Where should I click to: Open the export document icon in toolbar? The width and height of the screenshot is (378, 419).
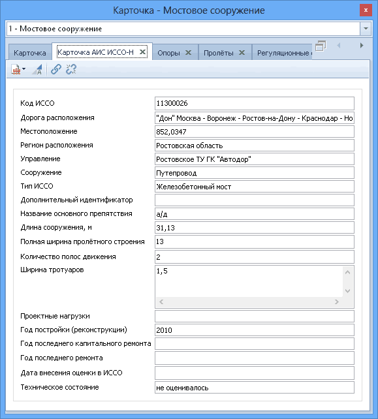pos(16,69)
